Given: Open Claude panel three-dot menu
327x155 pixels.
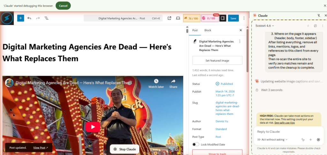Looking at the screenshot, I should click(323, 26).
